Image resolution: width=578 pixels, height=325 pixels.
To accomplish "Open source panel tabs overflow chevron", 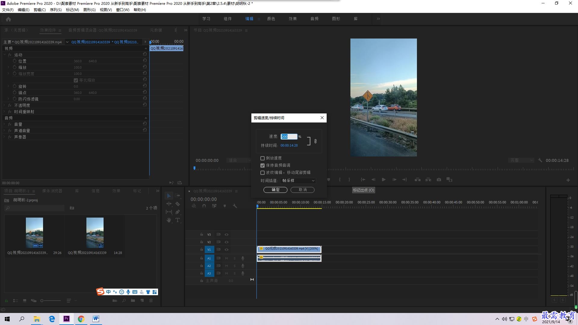I will [186, 30].
